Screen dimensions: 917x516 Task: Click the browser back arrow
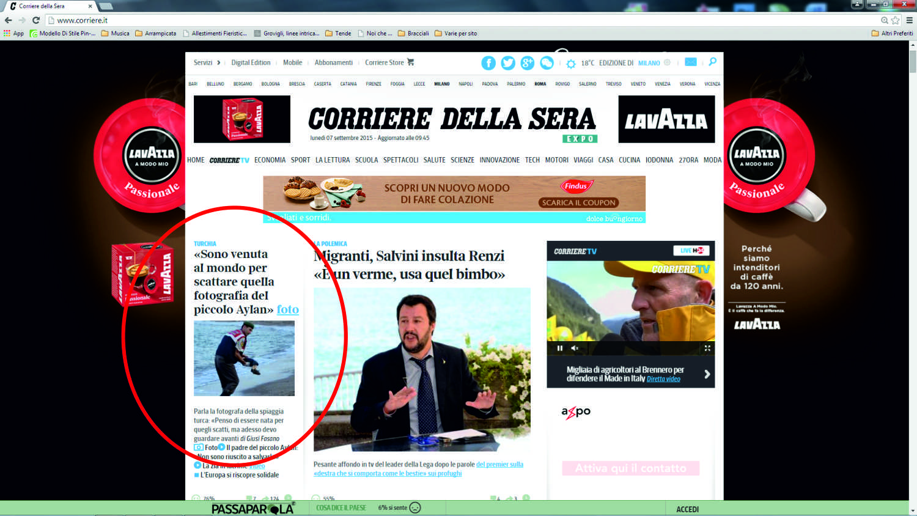point(8,20)
